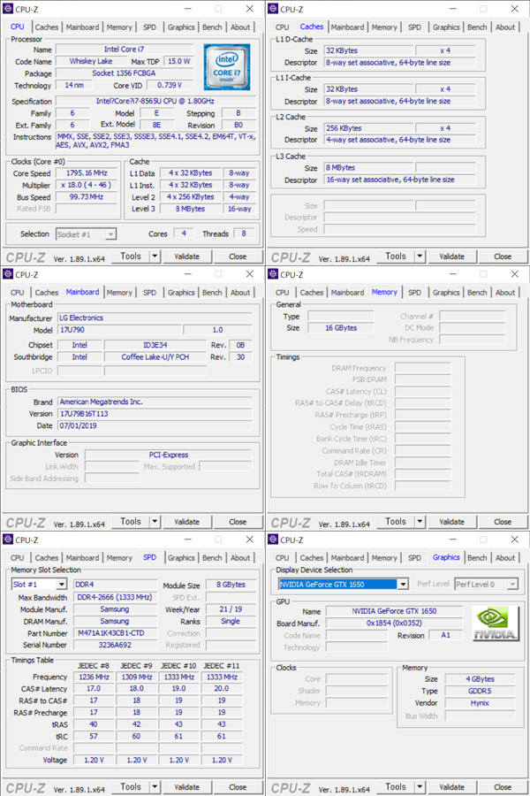Click the BIOS version '17U79B16T113'
530x796 pixels.
tap(155, 414)
